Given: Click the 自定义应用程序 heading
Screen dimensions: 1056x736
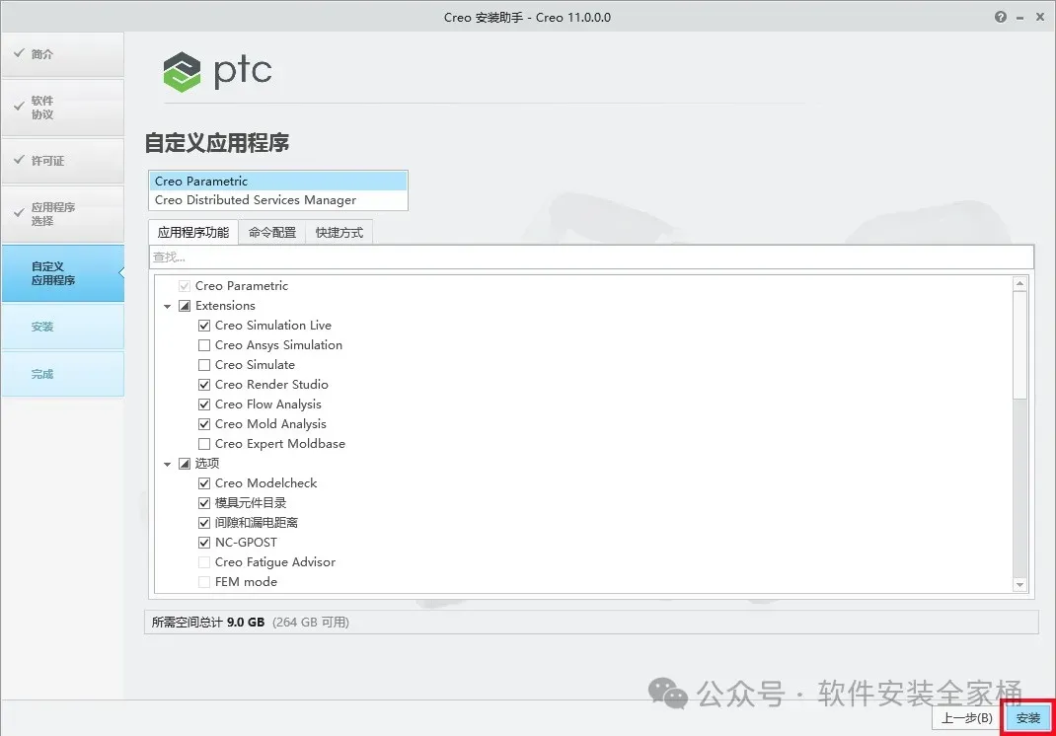Looking at the screenshot, I should pos(217,143).
